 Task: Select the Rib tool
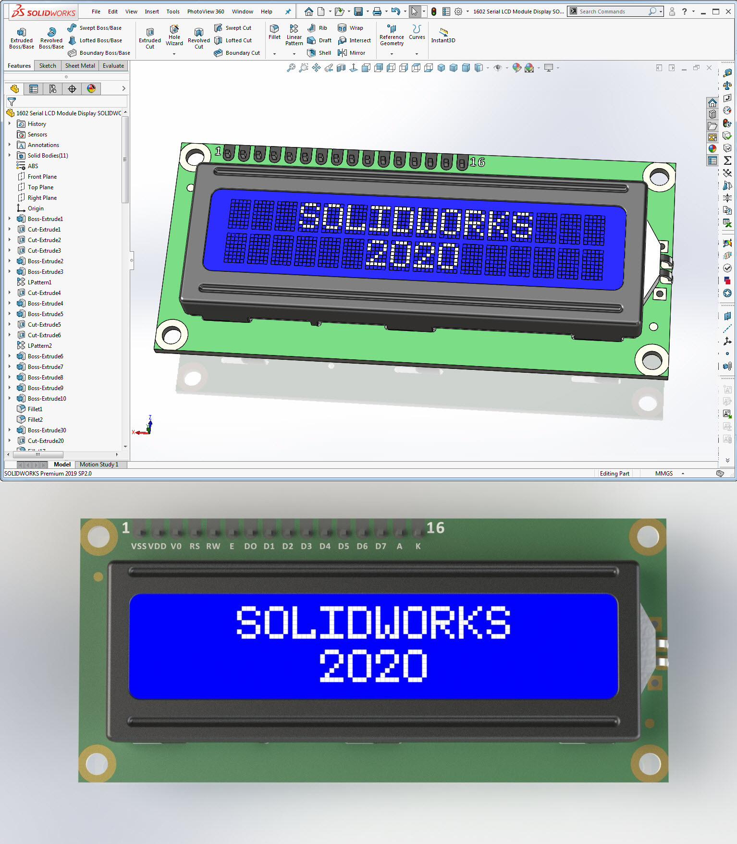(318, 28)
